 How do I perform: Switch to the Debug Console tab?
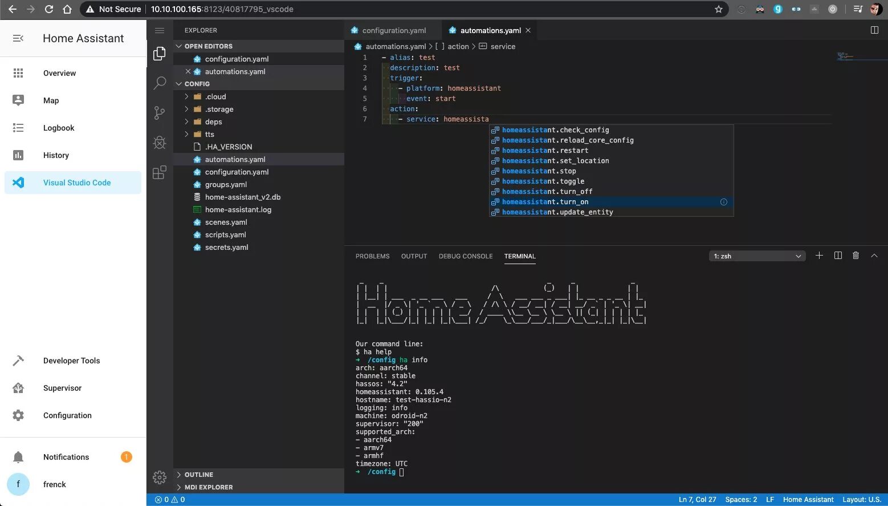(466, 256)
